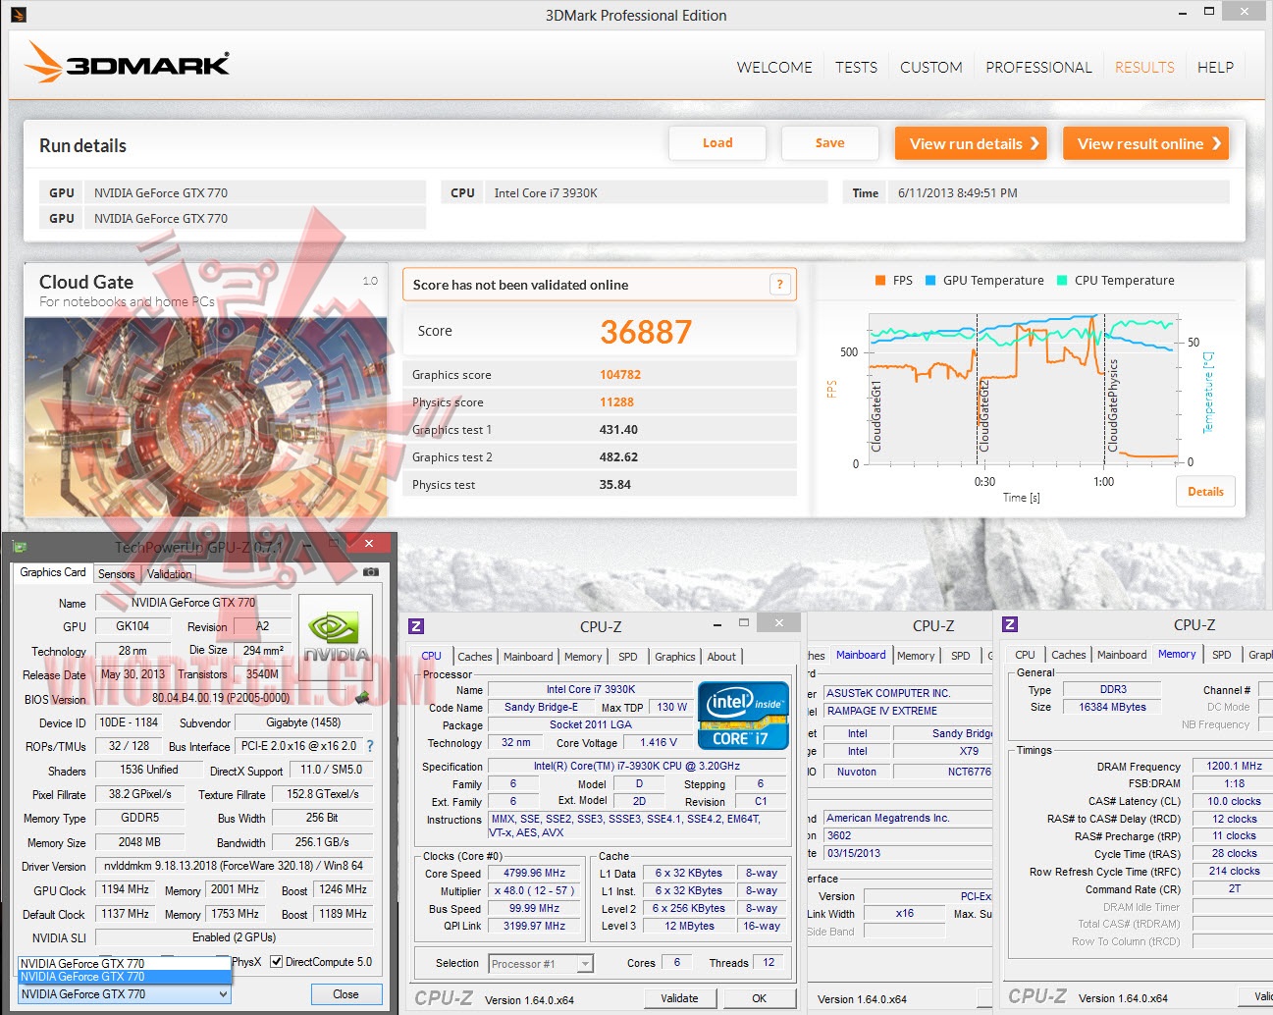Open the Validation tab in GPU-Z

[169, 574]
